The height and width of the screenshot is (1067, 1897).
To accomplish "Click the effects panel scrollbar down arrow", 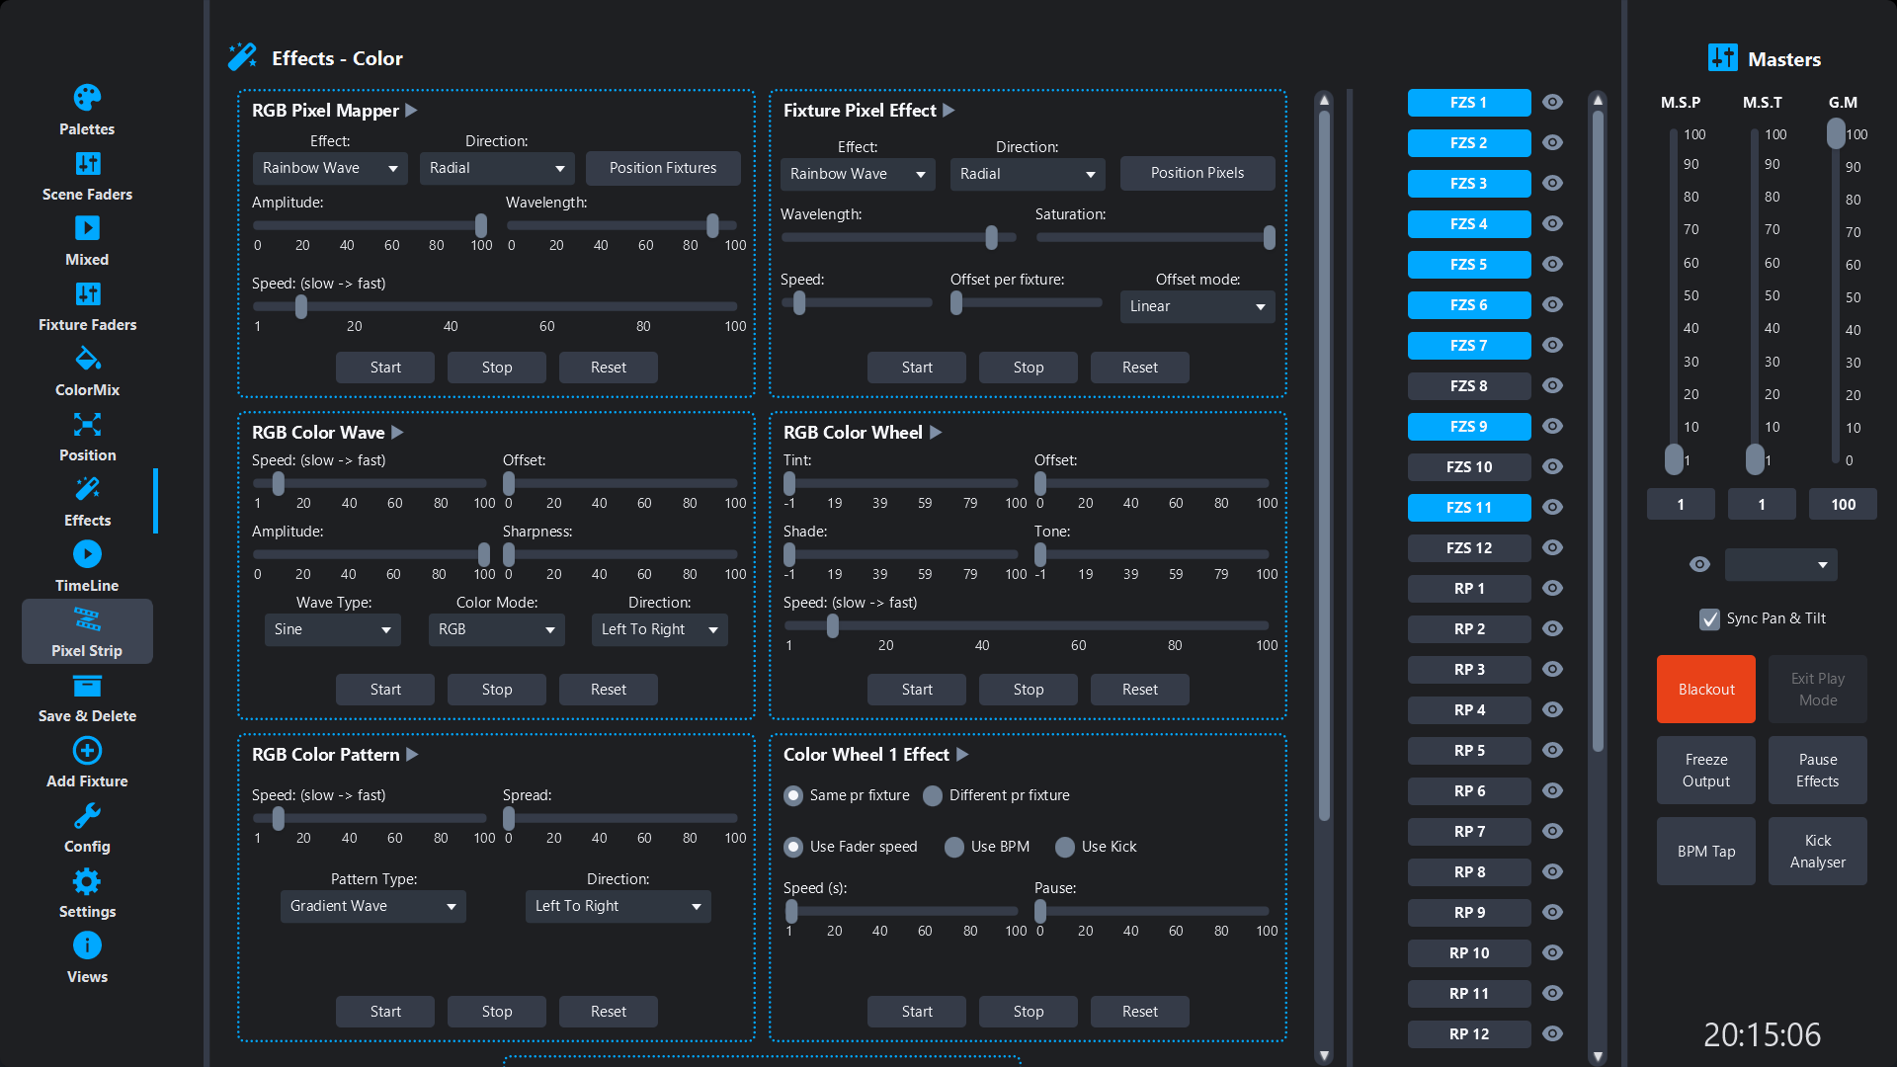I will (1324, 1056).
